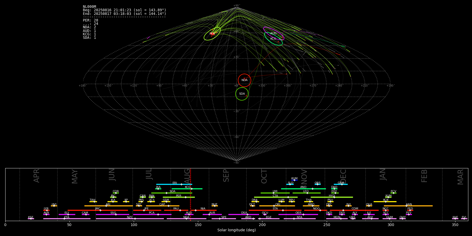Select the green KCG radiant ellipse on sky map
Viewport: 472px width, 236px height.
click(x=273, y=39)
